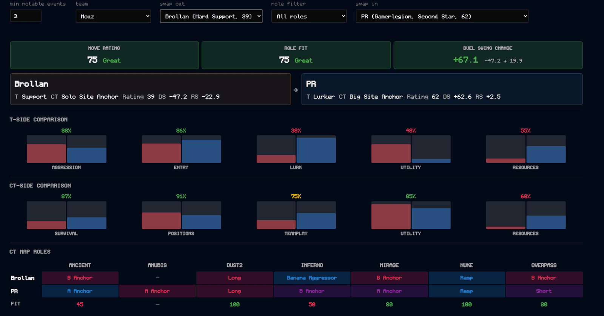604x316 pixels.
Task: Click the CT-side Utility 85% comparison bars
Action: pos(411,215)
